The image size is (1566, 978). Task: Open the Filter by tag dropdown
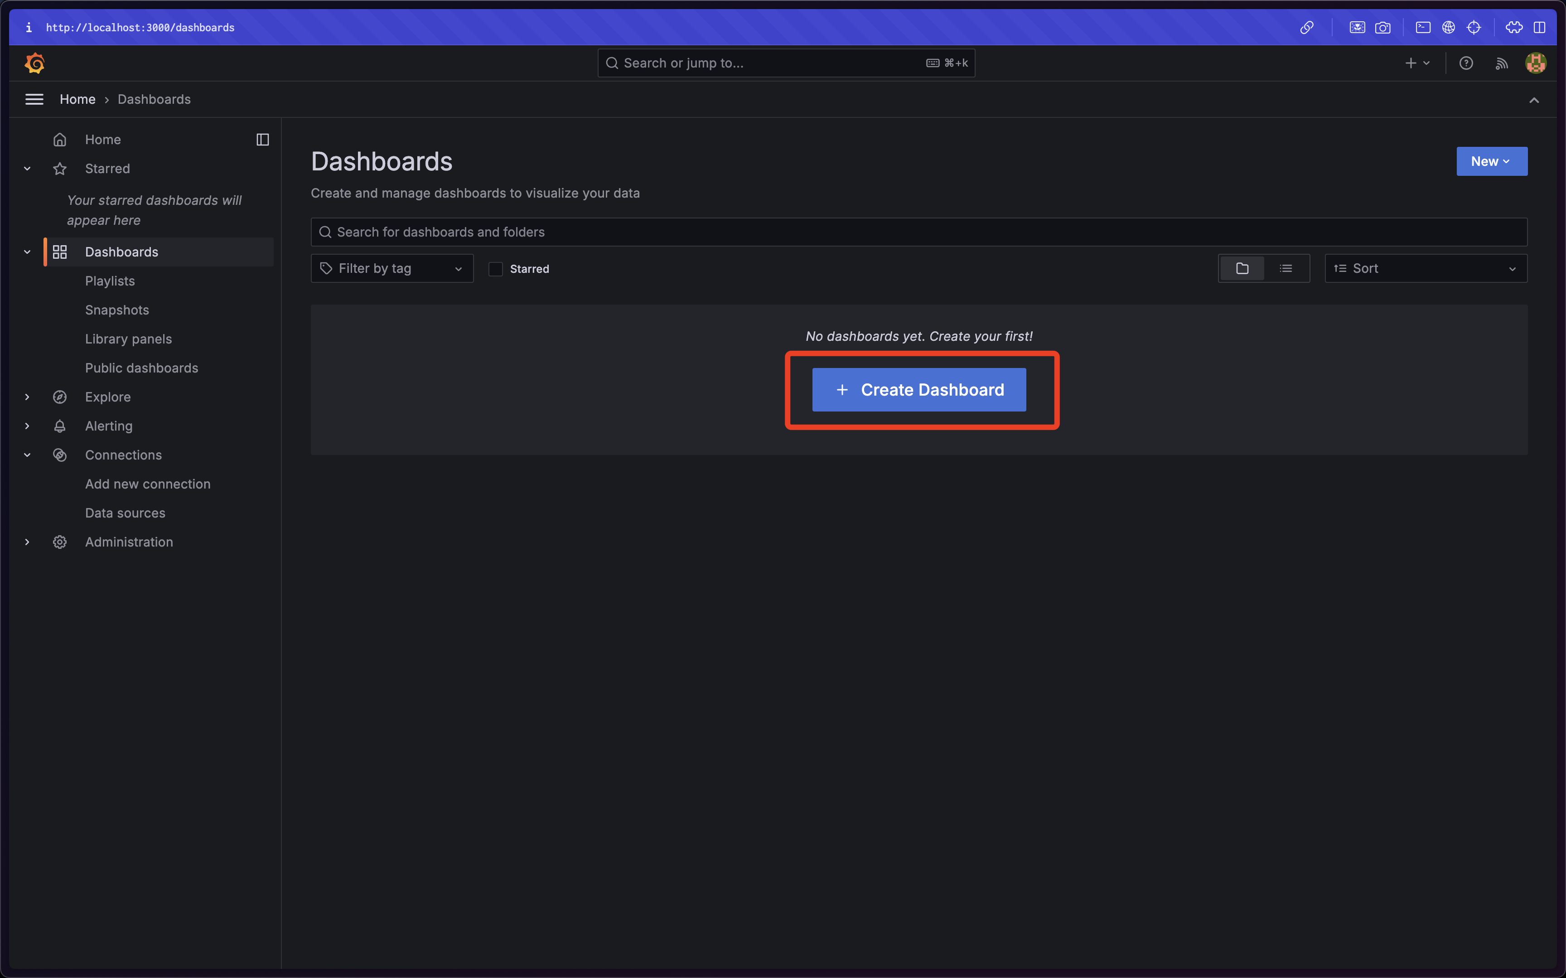tap(392, 268)
